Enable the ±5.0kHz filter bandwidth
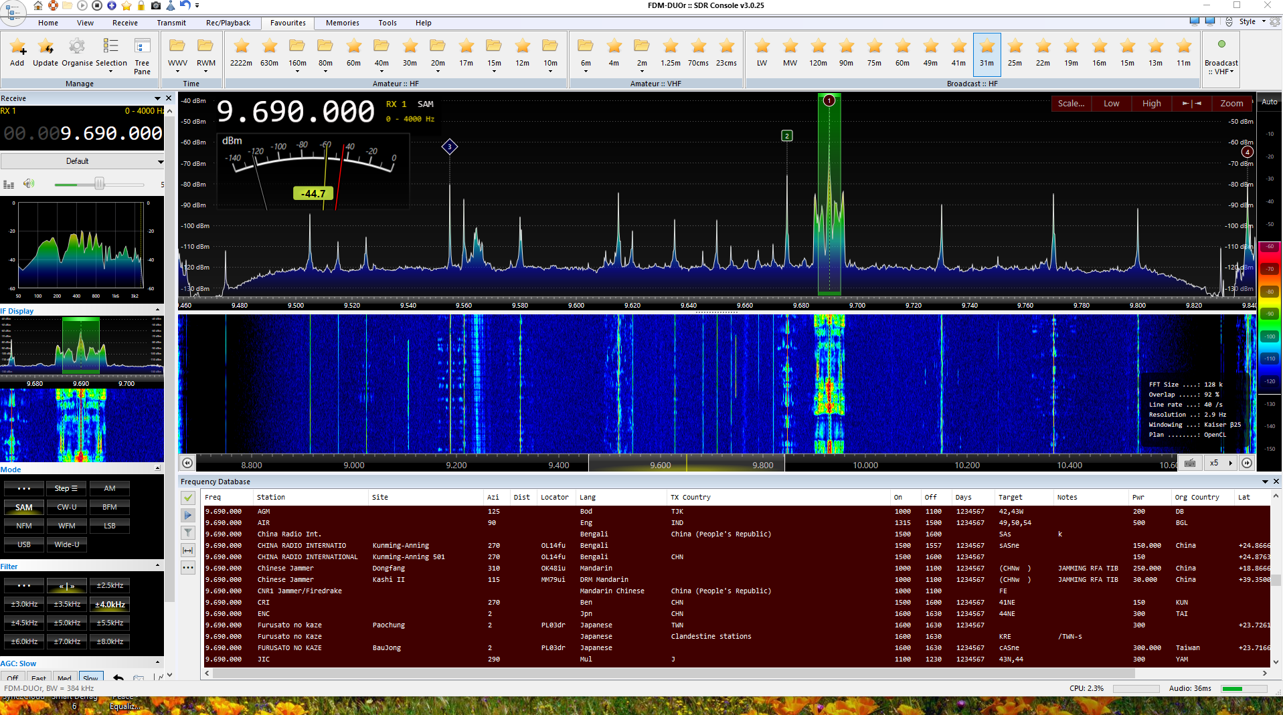The height and width of the screenshot is (715, 1283). pos(67,623)
